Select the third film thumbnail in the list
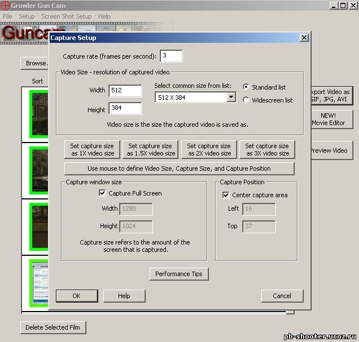The height and width of the screenshot is (342, 359). click(39, 226)
